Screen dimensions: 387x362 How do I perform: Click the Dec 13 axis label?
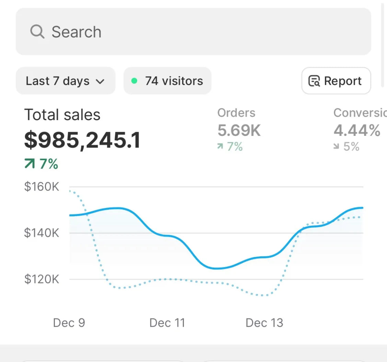pyautogui.click(x=264, y=323)
